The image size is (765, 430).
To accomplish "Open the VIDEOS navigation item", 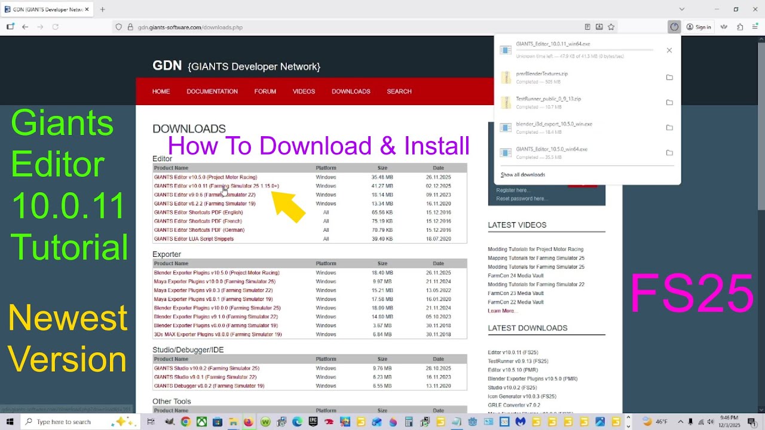I will coord(304,91).
